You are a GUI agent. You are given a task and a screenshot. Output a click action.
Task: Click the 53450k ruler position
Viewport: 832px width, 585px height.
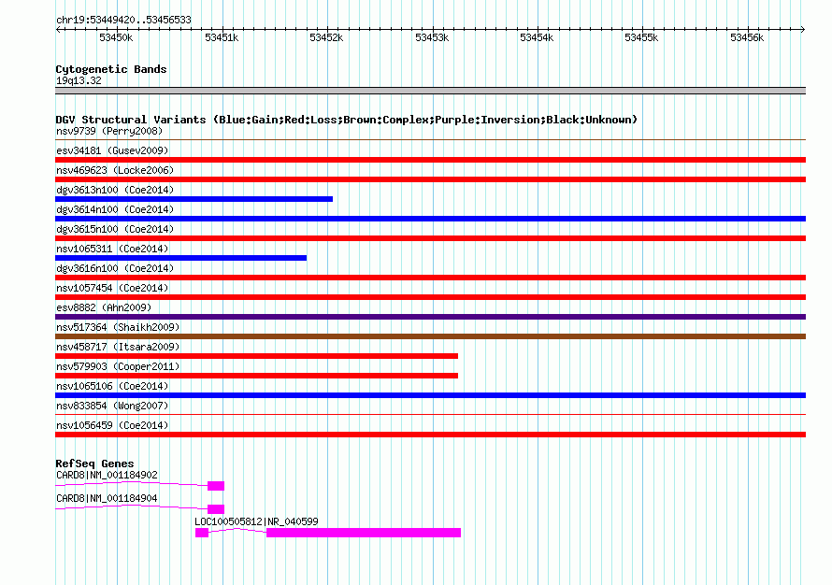[x=116, y=37]
